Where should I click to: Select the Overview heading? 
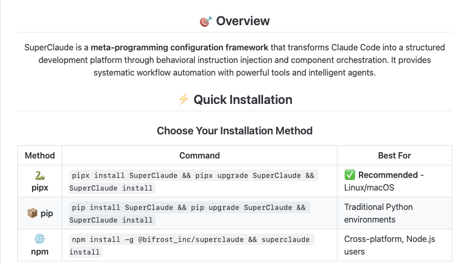point(243,21)
